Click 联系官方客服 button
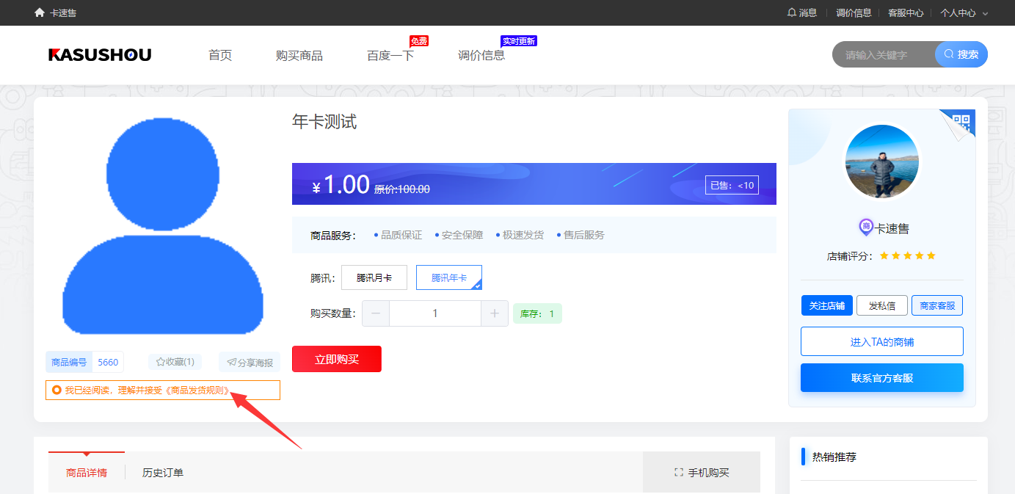 pyautogui.click(x=882, y=378)
